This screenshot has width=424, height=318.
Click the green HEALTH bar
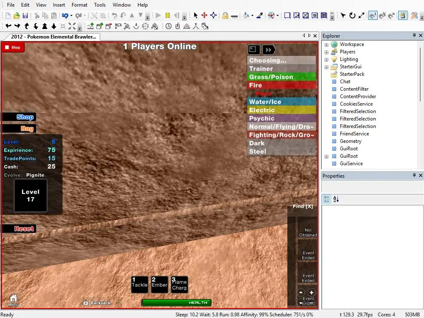(176, 303)
